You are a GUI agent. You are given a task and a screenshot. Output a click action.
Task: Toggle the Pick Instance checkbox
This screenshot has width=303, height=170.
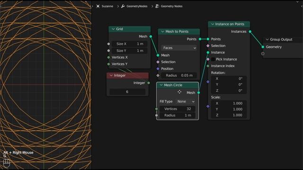213,59
